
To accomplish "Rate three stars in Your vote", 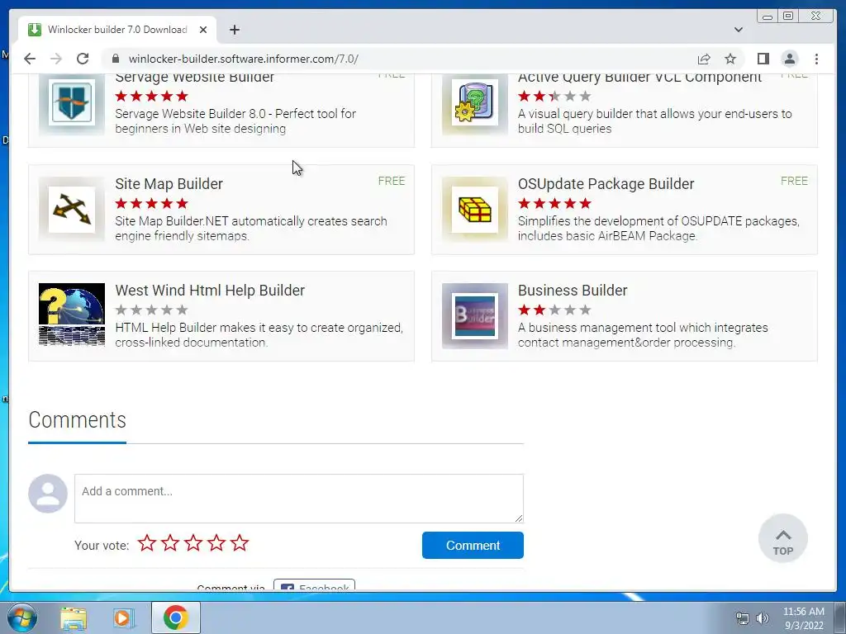I will 193,543.
